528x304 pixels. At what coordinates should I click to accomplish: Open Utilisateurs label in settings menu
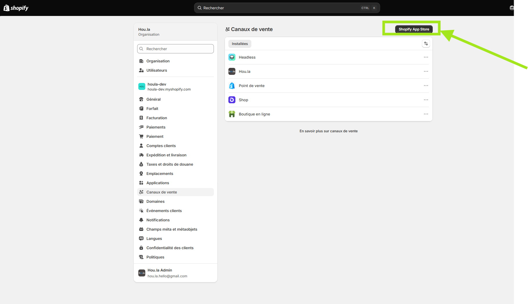pyautogui.click(x=157, y=70)
